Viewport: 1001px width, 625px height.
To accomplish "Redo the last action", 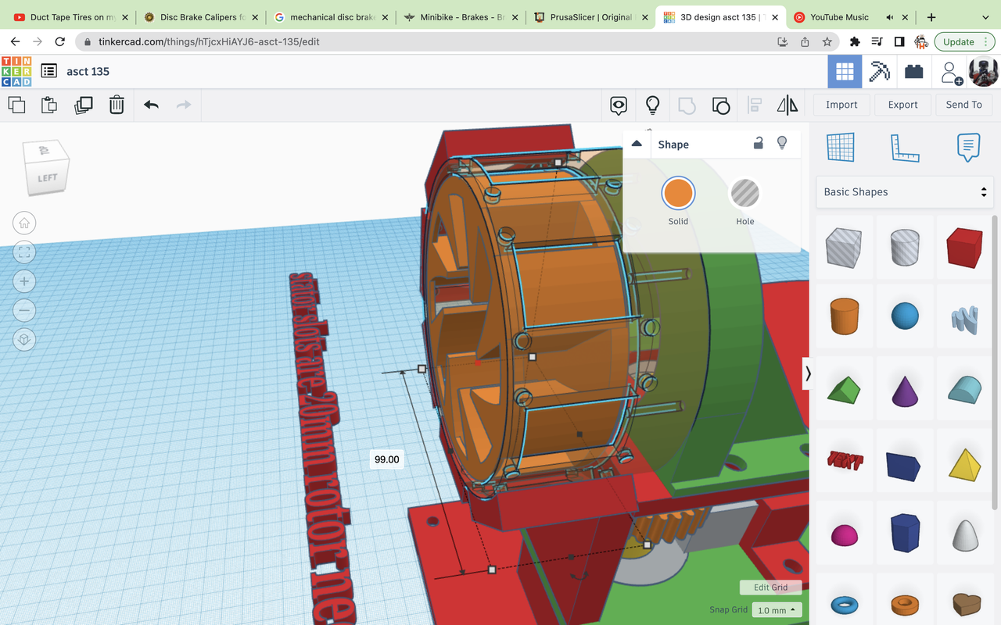I will click(184, 105).
